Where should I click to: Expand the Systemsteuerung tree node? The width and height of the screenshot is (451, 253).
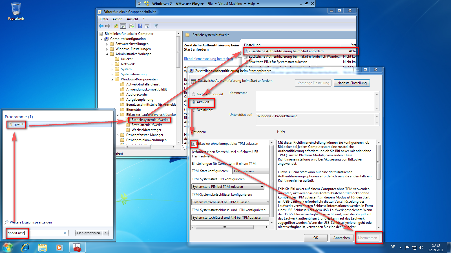pos(112,74)
